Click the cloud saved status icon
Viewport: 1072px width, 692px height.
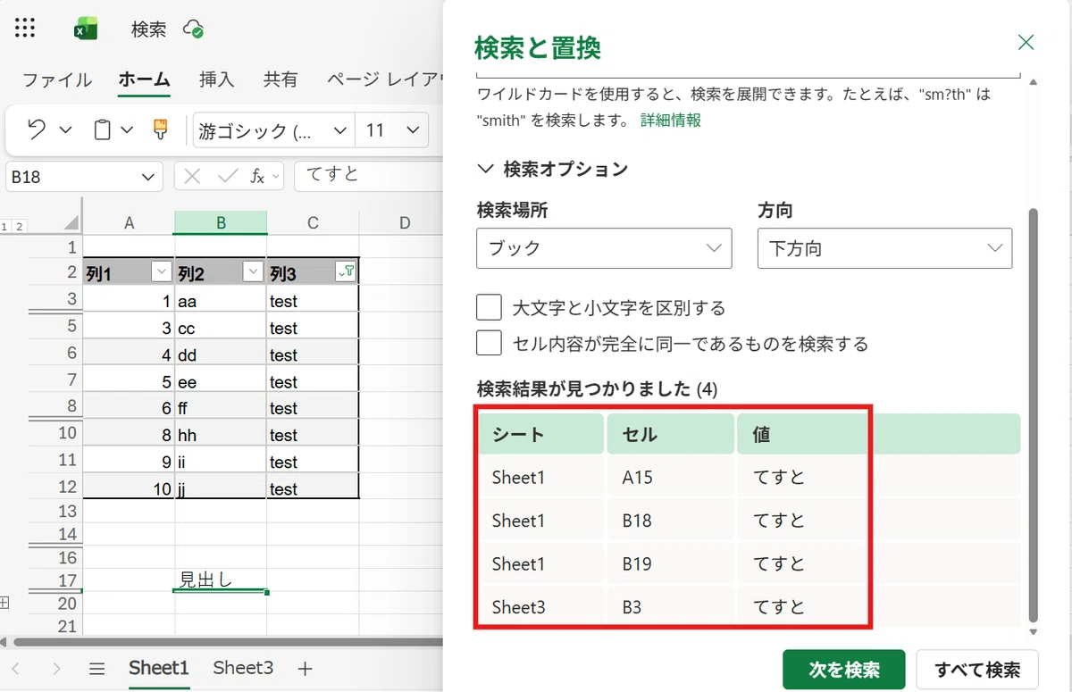[193, 29]
